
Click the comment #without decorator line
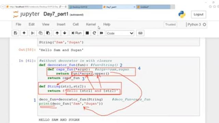[75, 61]
